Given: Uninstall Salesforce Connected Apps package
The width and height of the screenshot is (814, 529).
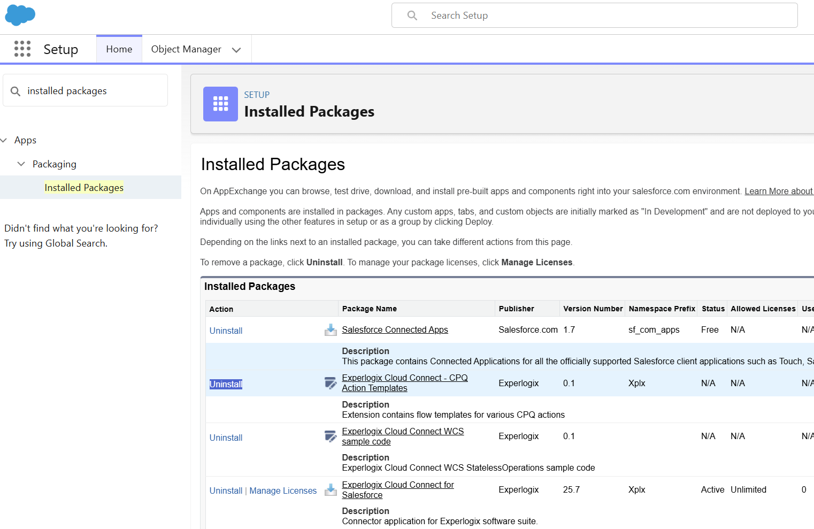Looking at the screenshot, I should point(226,331).
